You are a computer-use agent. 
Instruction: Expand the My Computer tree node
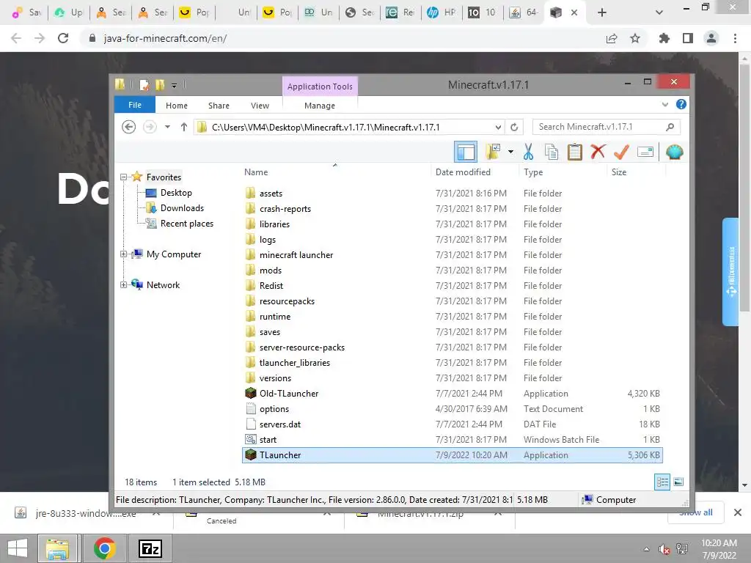(123, 254)
